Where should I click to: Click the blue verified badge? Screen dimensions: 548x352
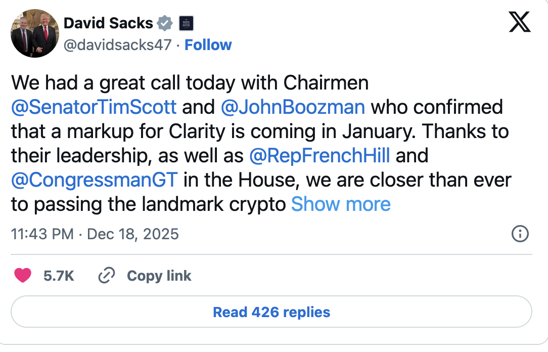pos(165,23)
